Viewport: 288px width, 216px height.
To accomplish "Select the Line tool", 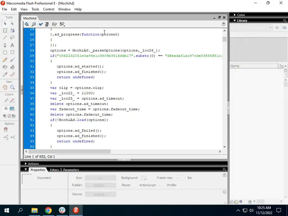I will click(5, 38).
